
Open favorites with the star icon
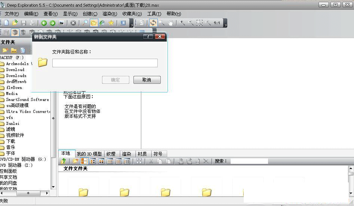pos(111,23)
